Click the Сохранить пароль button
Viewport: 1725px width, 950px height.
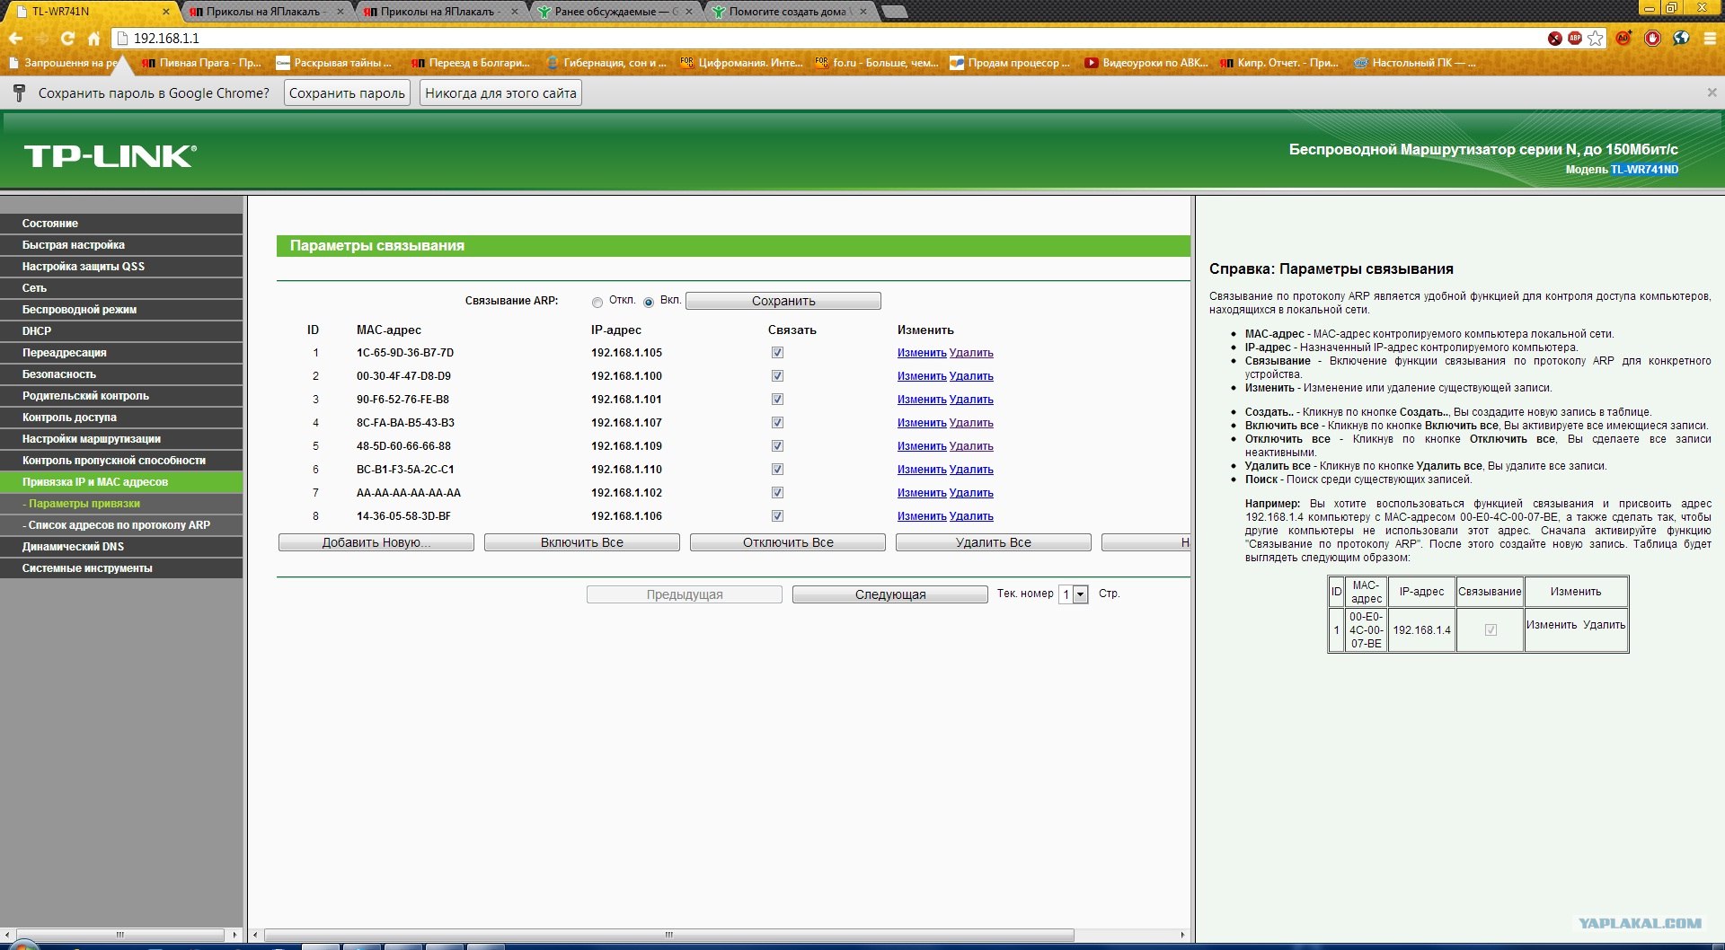(347, 93)
